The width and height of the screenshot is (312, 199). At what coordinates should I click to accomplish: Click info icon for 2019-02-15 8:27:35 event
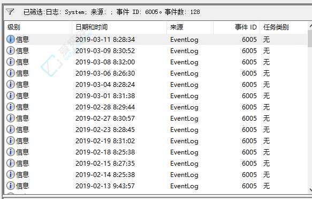(11, 163)
